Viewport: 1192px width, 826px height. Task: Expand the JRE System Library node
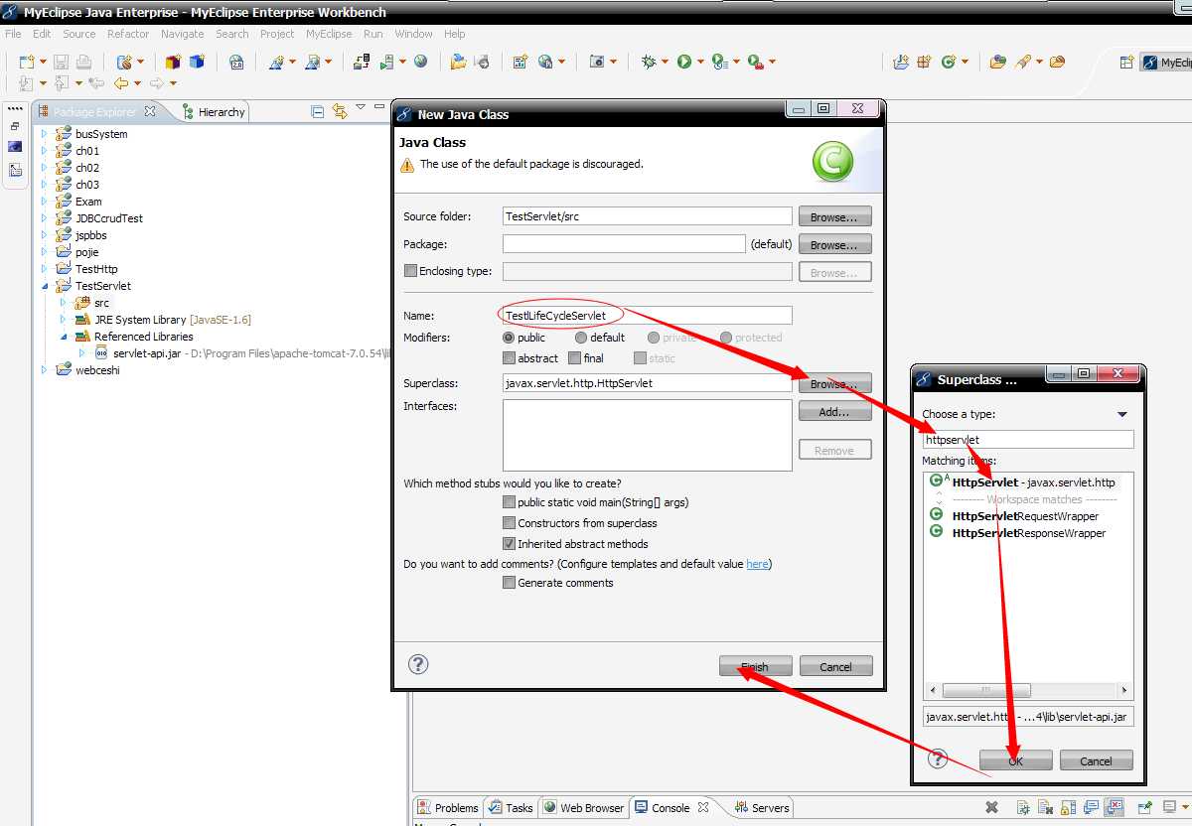[63, 320]
